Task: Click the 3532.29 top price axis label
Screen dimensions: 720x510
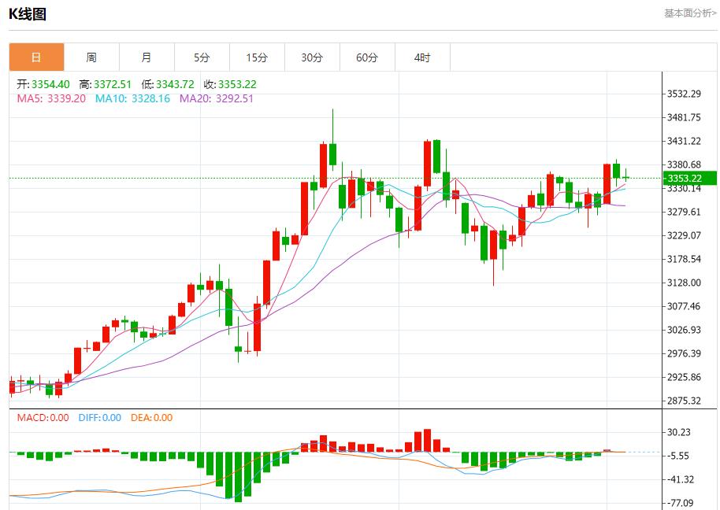Action: (684, 94)
